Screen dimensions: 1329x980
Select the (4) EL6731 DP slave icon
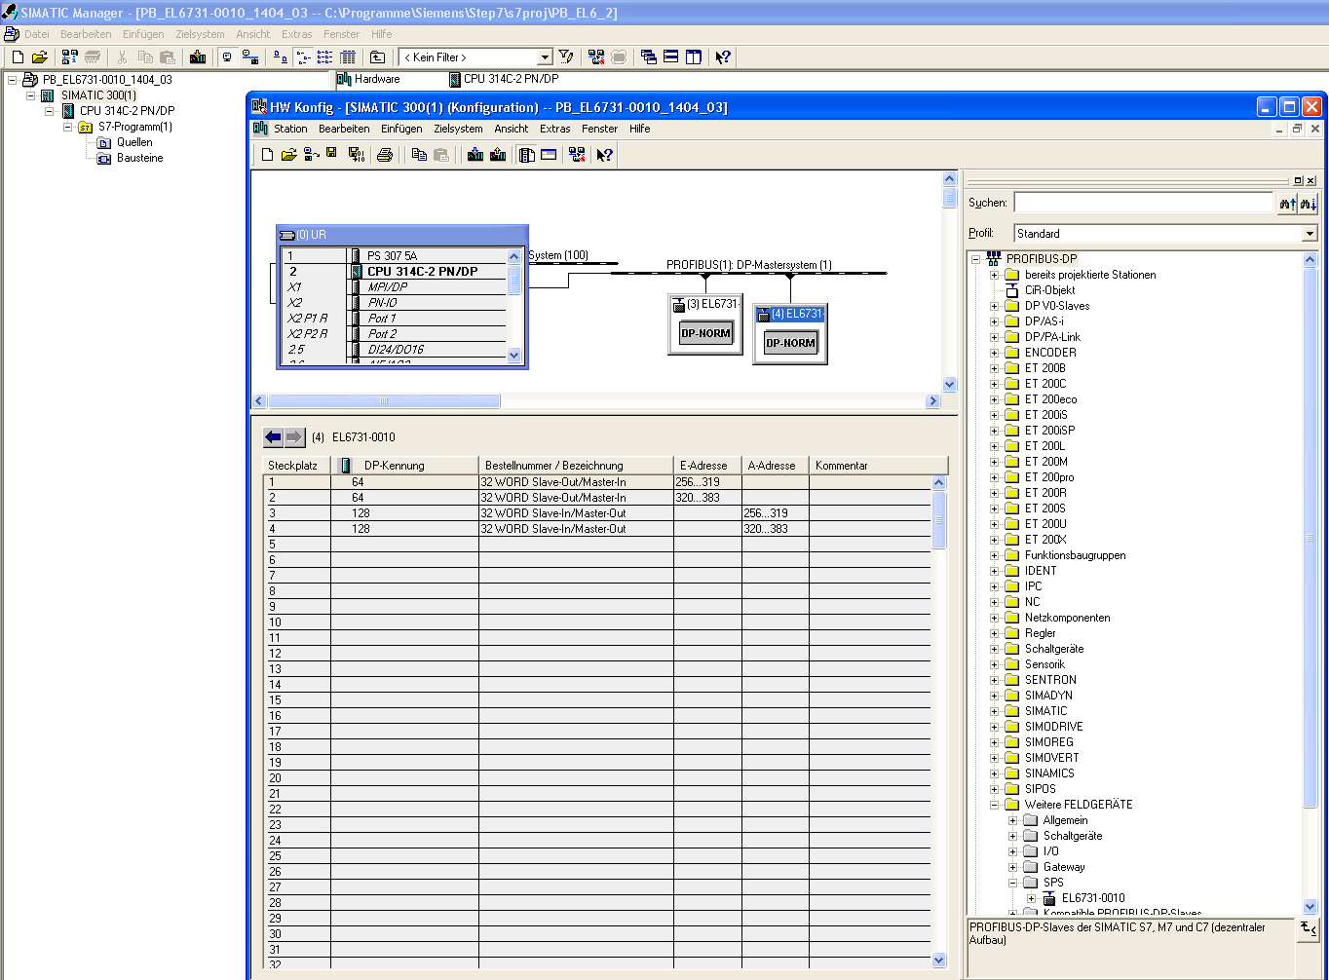(x=790, y=334)
